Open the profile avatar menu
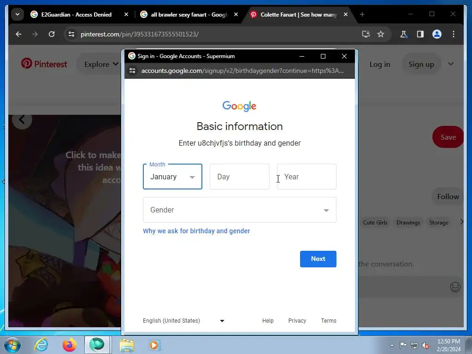Image resolution: width=472 pixels, height=354 pixels. (437, 34)
